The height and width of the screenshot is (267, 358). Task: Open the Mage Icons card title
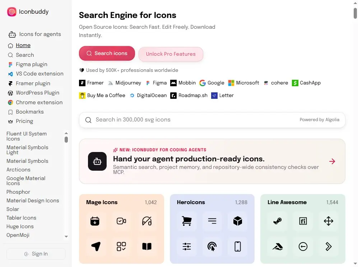tap(102, 202)
